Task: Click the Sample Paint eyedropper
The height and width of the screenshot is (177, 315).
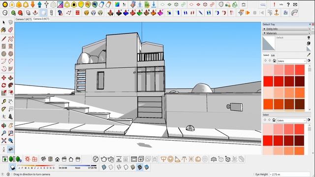Action: (309, 55)
